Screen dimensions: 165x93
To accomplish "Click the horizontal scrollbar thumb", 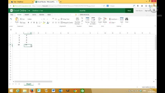I will [x=33, y=82].
